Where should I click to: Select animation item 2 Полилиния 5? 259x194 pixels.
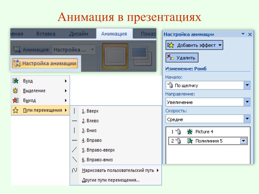208,141
